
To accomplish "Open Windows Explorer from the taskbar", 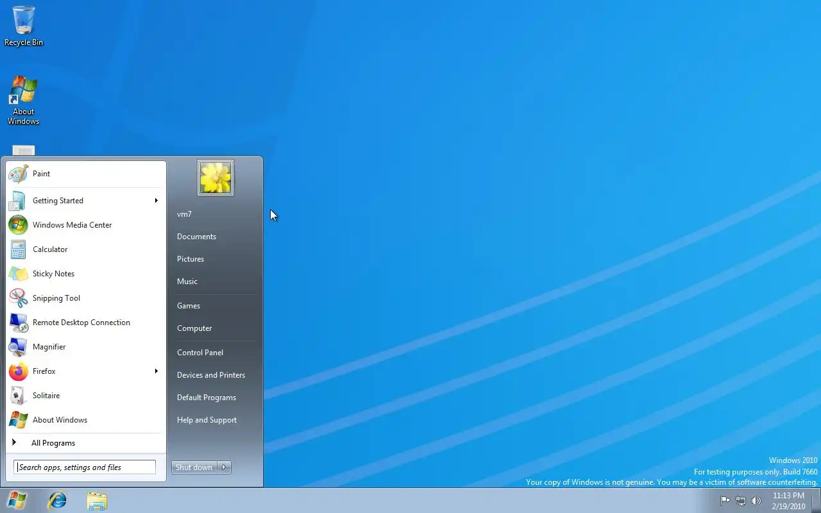I will (97, 501).
